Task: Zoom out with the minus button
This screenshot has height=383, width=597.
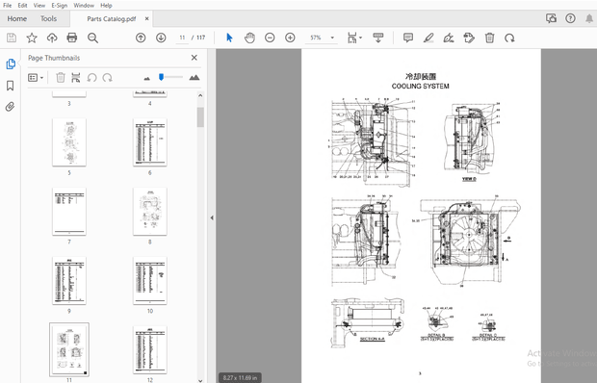Action: pyautogui.click(x=270, y=38)
